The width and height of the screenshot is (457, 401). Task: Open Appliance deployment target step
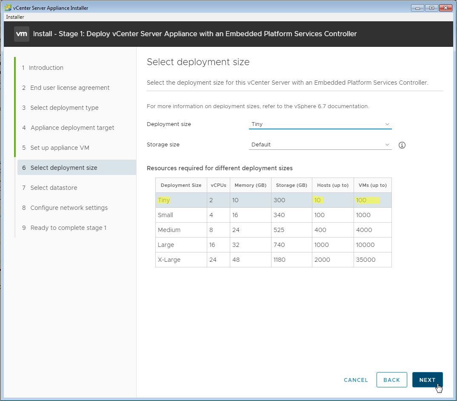point(72,128)
